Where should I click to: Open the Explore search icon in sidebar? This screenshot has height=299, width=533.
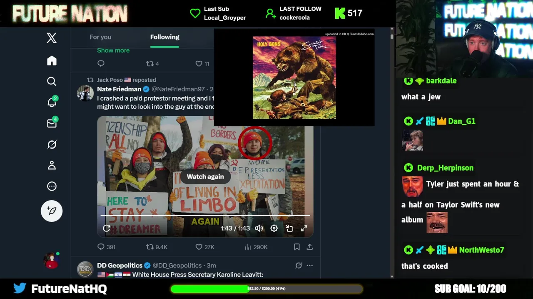point(52,81)
